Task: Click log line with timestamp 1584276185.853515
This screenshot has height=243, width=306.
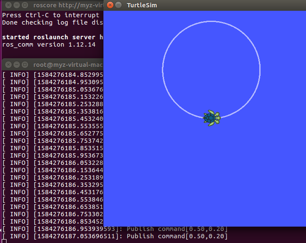Action: click(53, 148)
